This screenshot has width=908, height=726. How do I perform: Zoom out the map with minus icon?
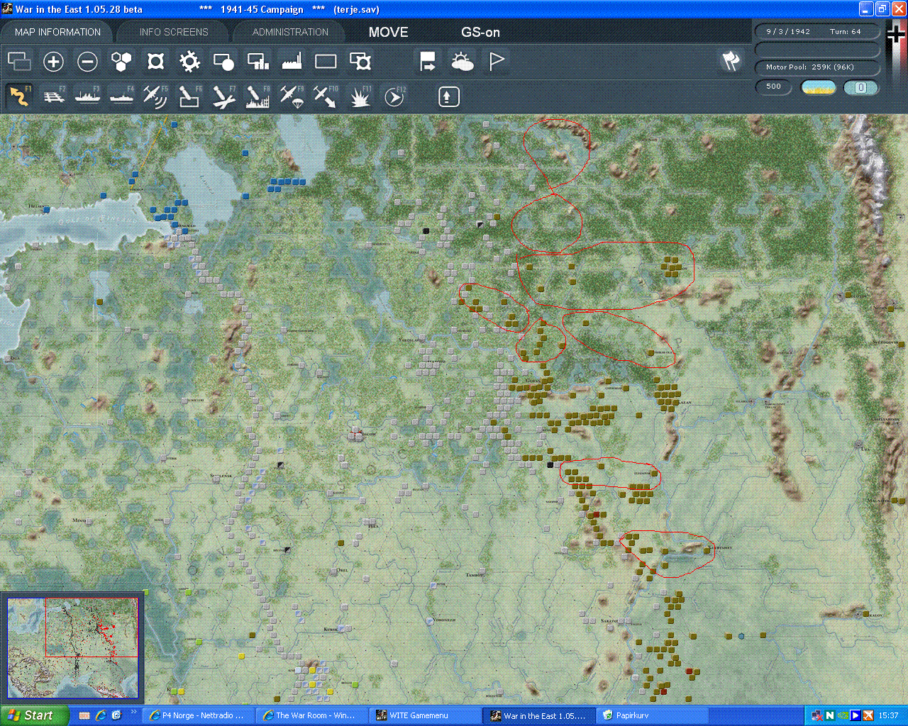click(87, 62)
